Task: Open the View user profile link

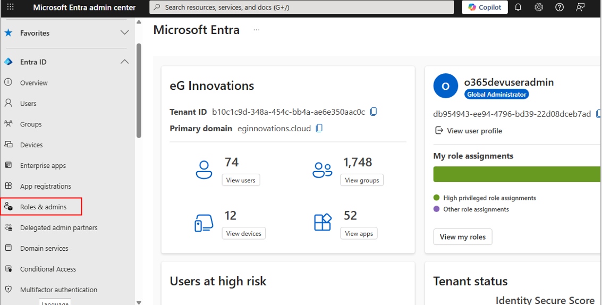Action: (474, 131)
